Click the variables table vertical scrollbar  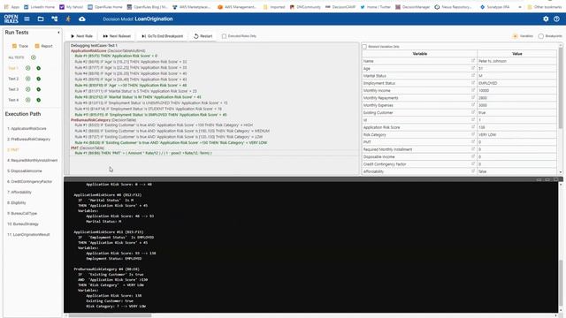561,88
